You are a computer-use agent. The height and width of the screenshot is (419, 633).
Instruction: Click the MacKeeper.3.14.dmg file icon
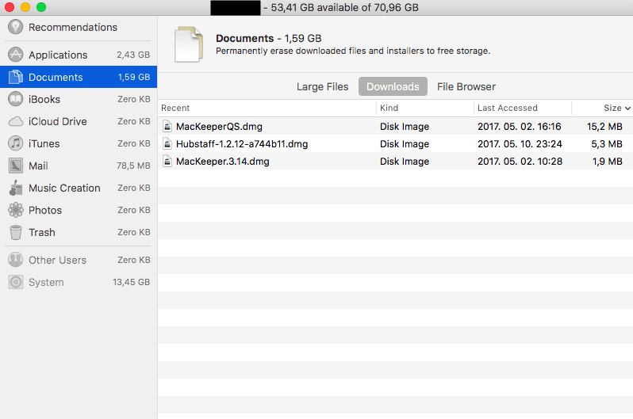(167, 162)
